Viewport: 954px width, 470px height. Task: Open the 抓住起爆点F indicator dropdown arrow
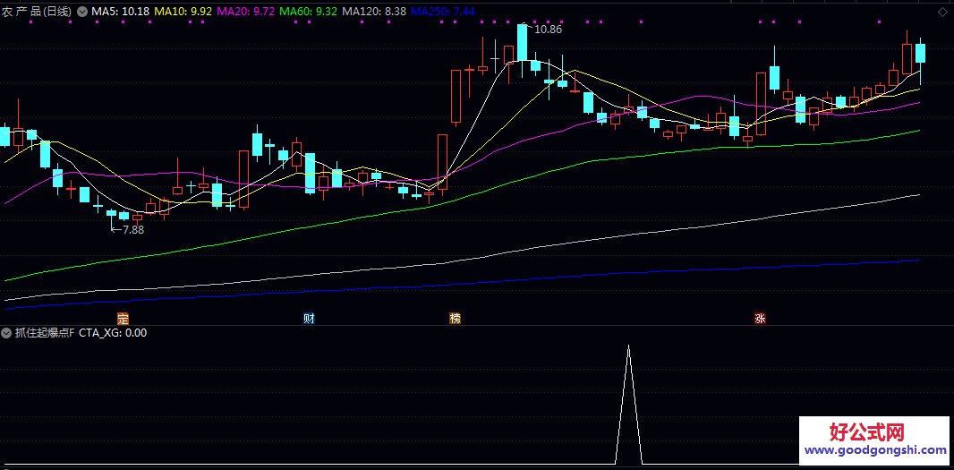coord(6,333)
